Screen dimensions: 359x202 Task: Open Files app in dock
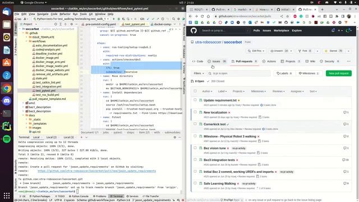(7, 24)
